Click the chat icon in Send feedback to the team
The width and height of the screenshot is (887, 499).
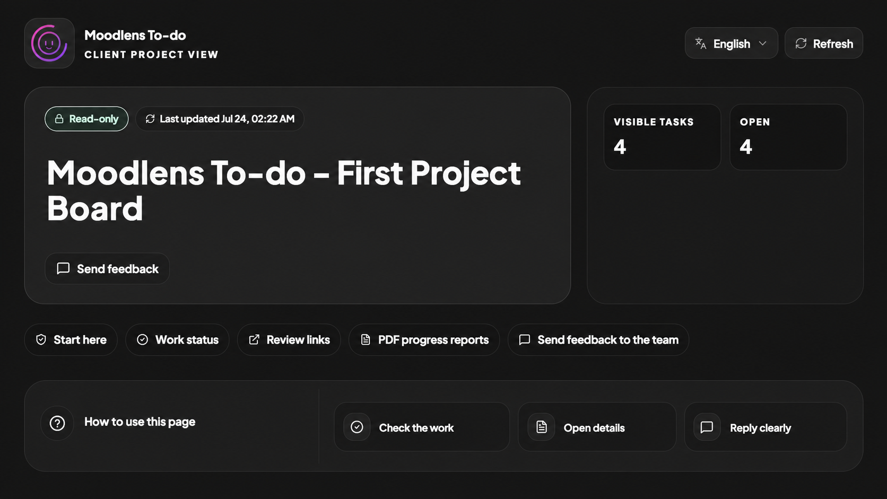coord(525,340)
